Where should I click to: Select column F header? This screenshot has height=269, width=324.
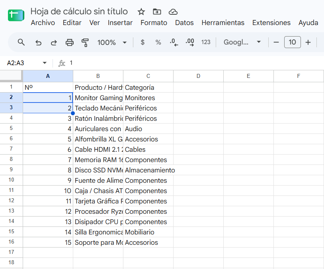pyautogui.click(x=299, y=76)
